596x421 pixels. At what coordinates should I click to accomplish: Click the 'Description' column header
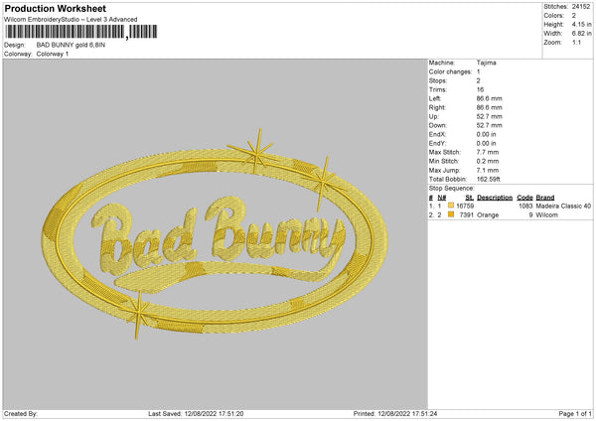tap(495, 198)
